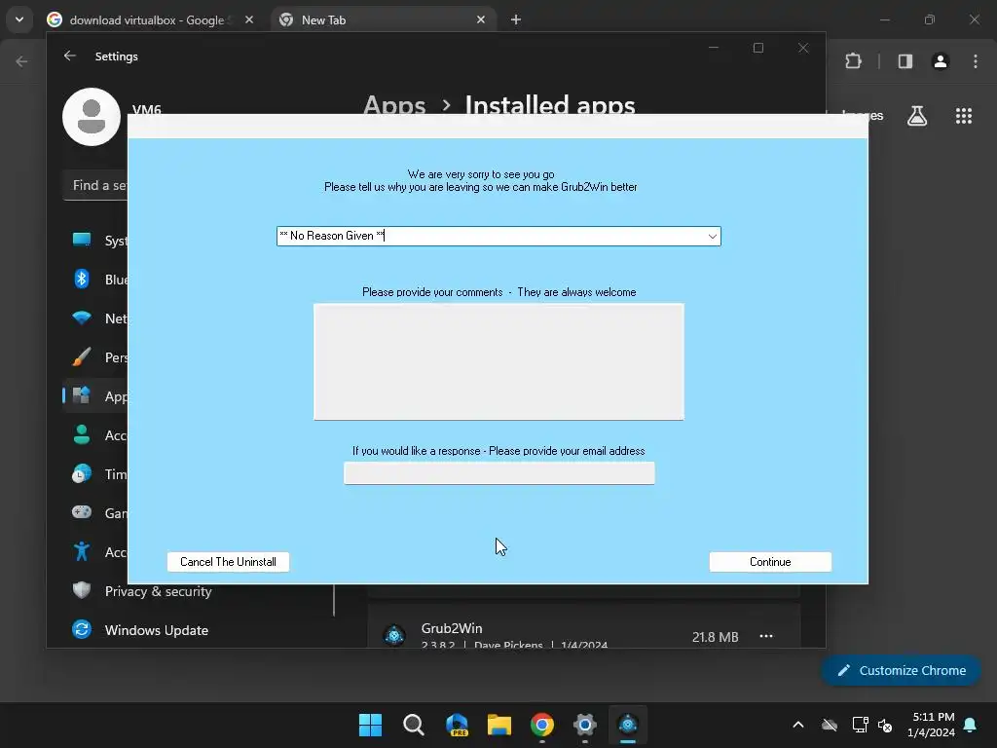The height and width of the screenshot is (748, 997).
Task: Open File Explorer from taskbar
Action: click(x=499, y=725)
